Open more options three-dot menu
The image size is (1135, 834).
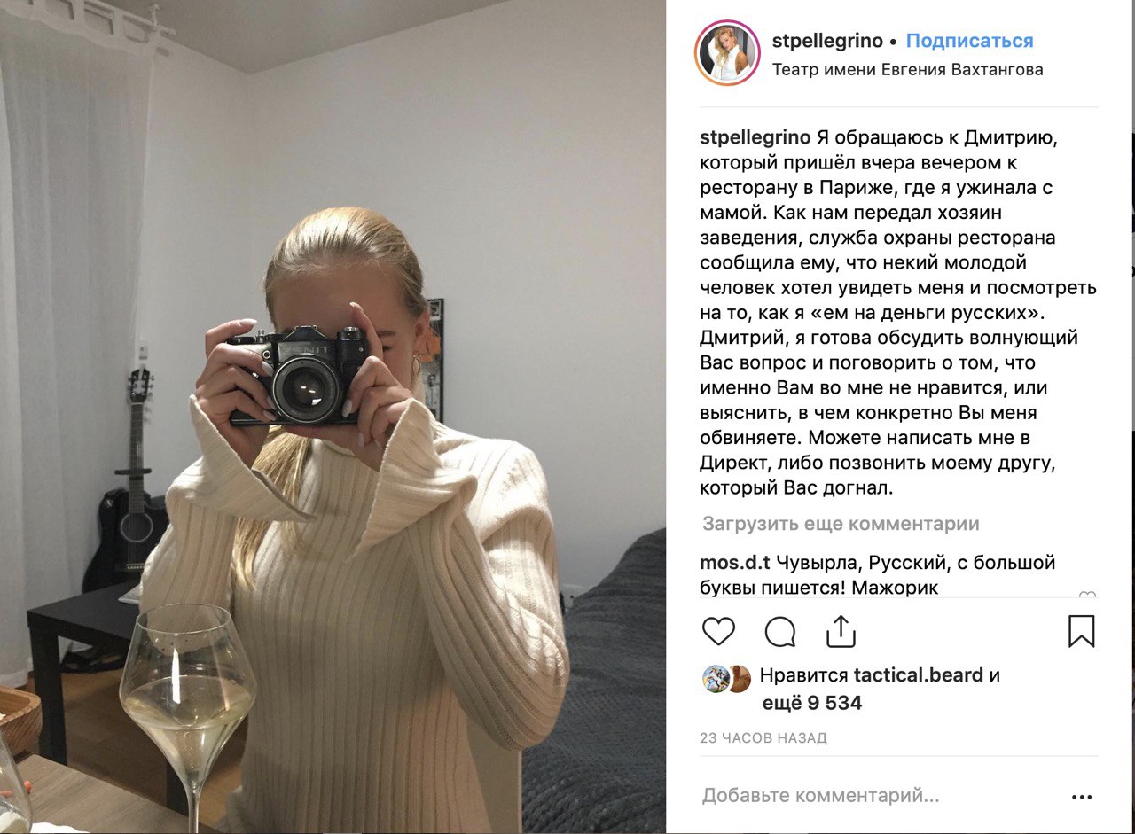click(1082, 797)
